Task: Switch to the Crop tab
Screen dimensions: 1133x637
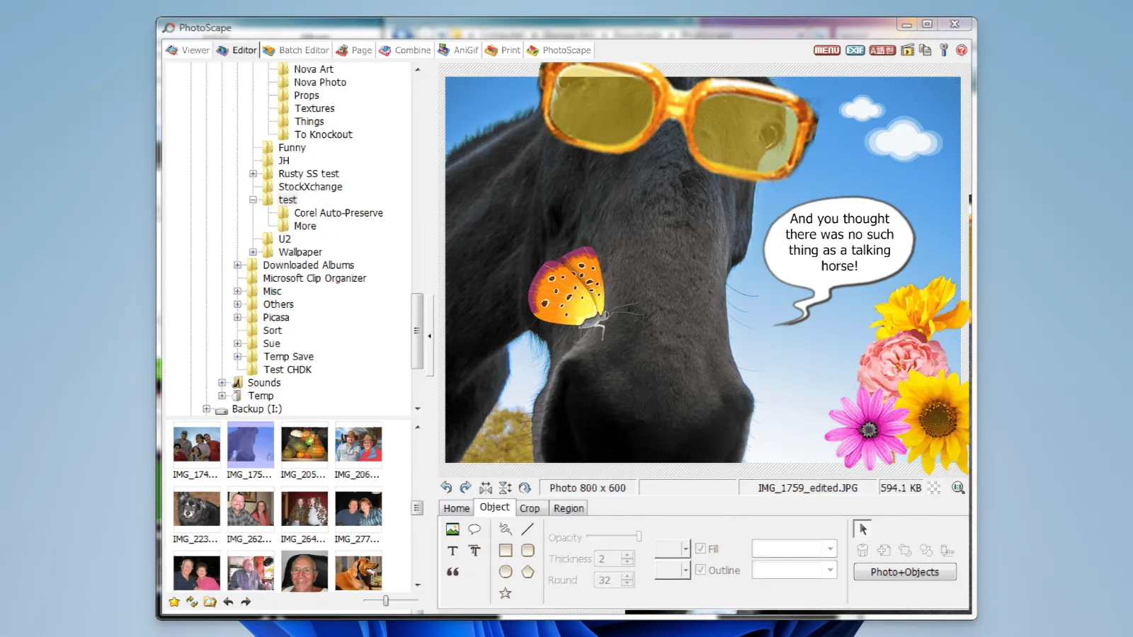Action: point(531,507)
